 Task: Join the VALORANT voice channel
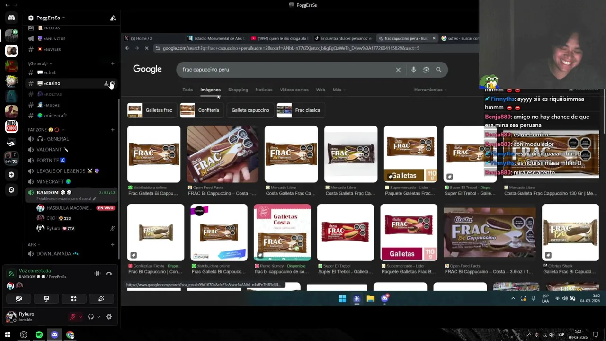72,150
